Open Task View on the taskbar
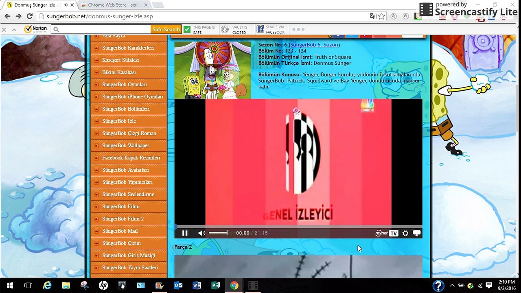Screen dimensions: 521x293 28,285
